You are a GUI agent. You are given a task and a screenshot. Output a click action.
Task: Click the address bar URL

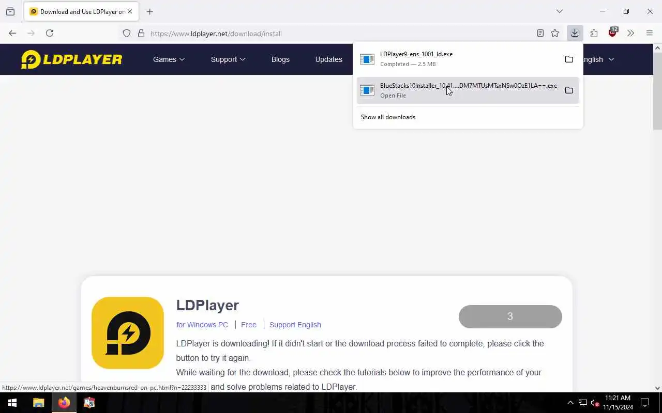coord(216,34)
